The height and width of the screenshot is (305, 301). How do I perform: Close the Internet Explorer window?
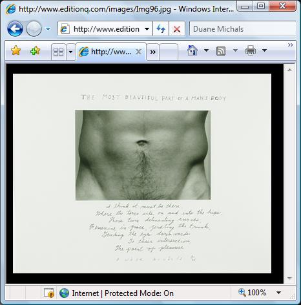(282, 6)
